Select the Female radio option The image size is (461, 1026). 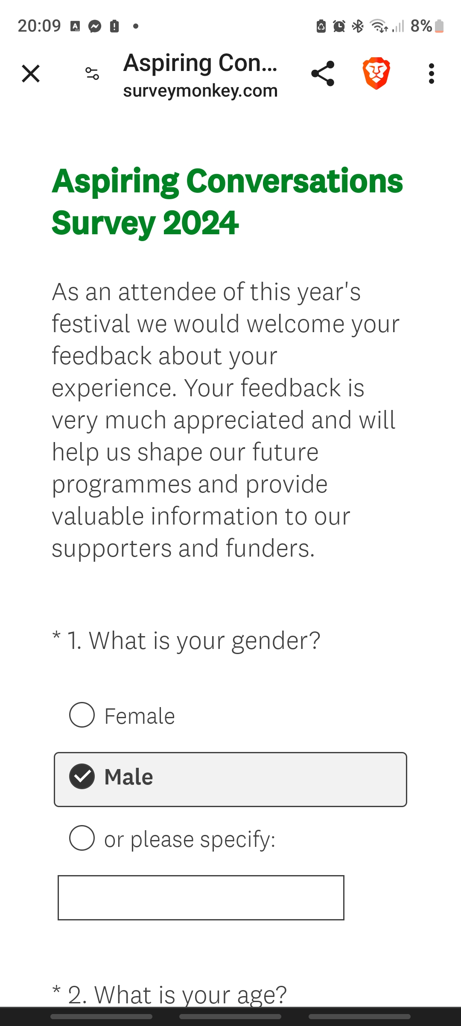(82, 715)
